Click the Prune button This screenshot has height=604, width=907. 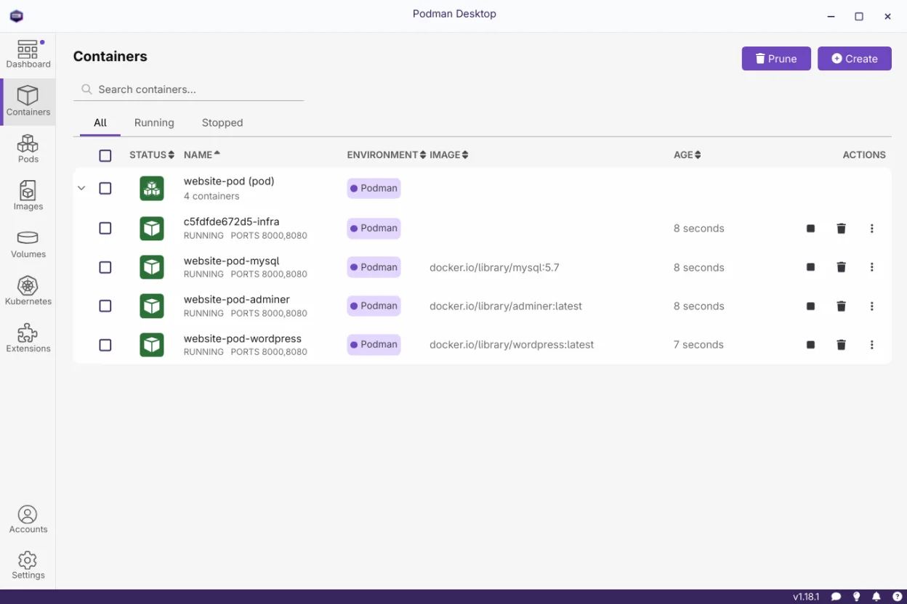click(776, 59)
